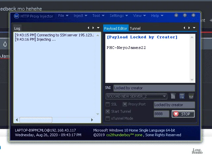Click the Log horizontal scrollbar thumb

[x=36, y=120]
